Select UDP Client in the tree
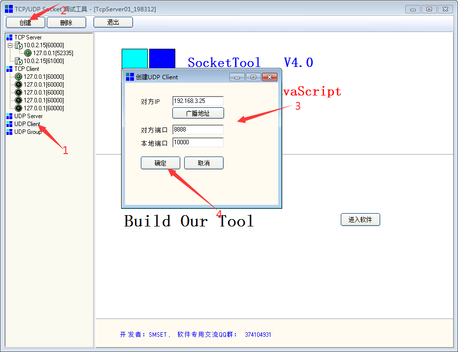 [x=27, y=124]
